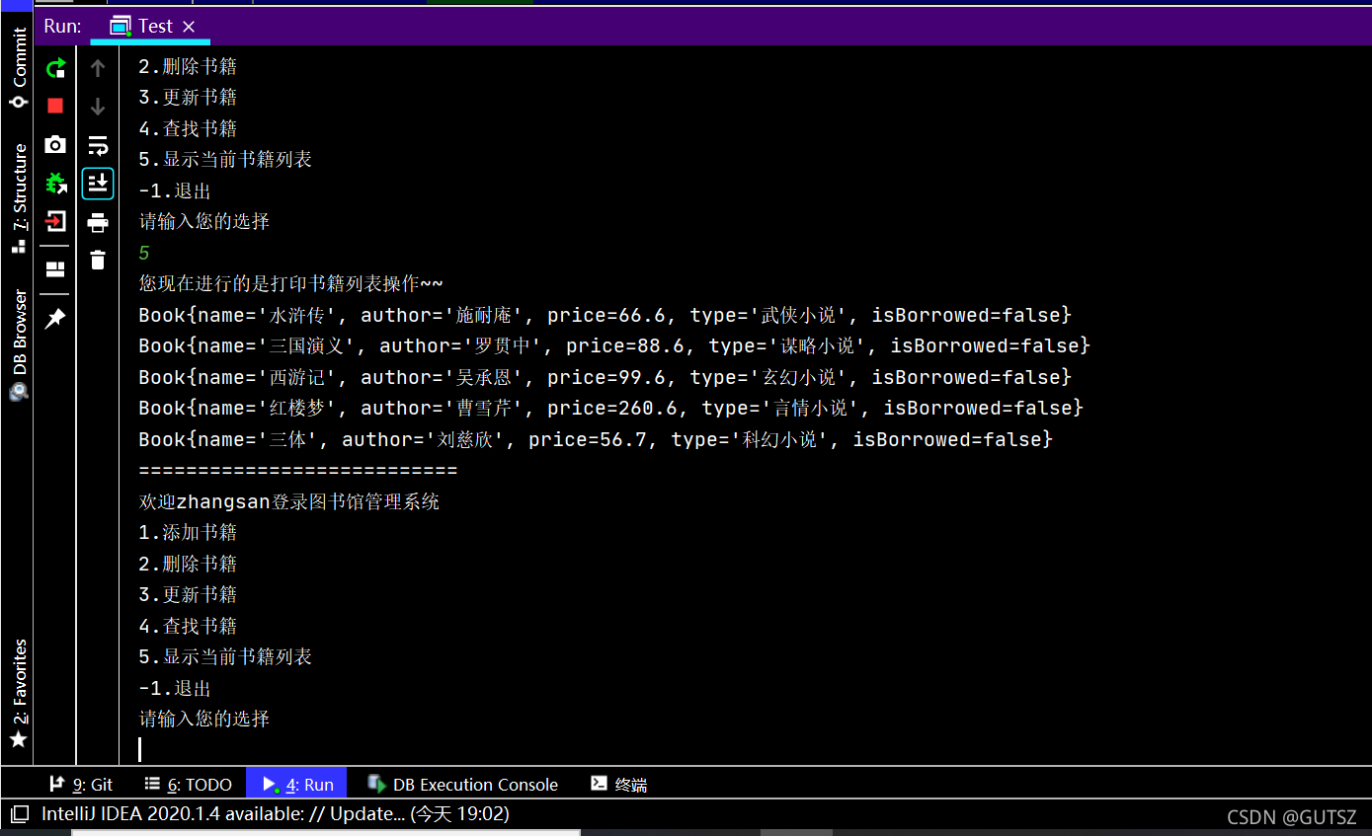This screenshot has height=836, width=1372.
Task: Click the lower 4.查找书籍 line
Action: [x=188, y=626]
